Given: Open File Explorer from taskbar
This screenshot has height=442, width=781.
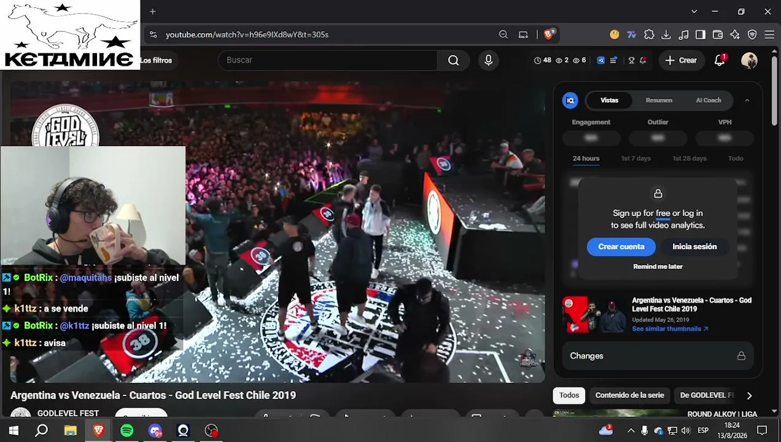Looking at the screenshot, I should point(70,430).
